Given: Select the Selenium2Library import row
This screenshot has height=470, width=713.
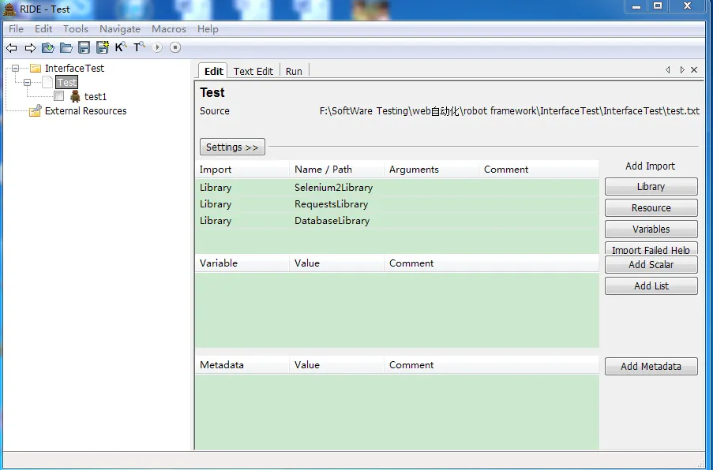Looking at the screenshot, I should (397, 188).
